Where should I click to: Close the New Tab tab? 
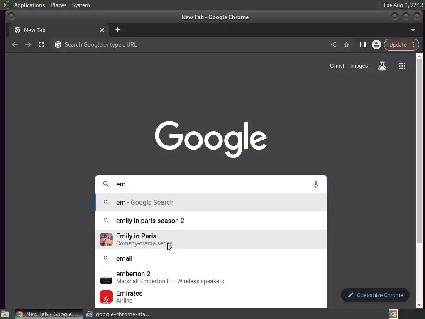click(102, 30)
